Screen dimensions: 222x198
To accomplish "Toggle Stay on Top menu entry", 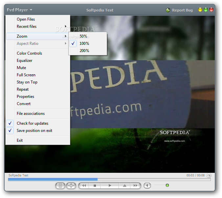I will (37, 82).
